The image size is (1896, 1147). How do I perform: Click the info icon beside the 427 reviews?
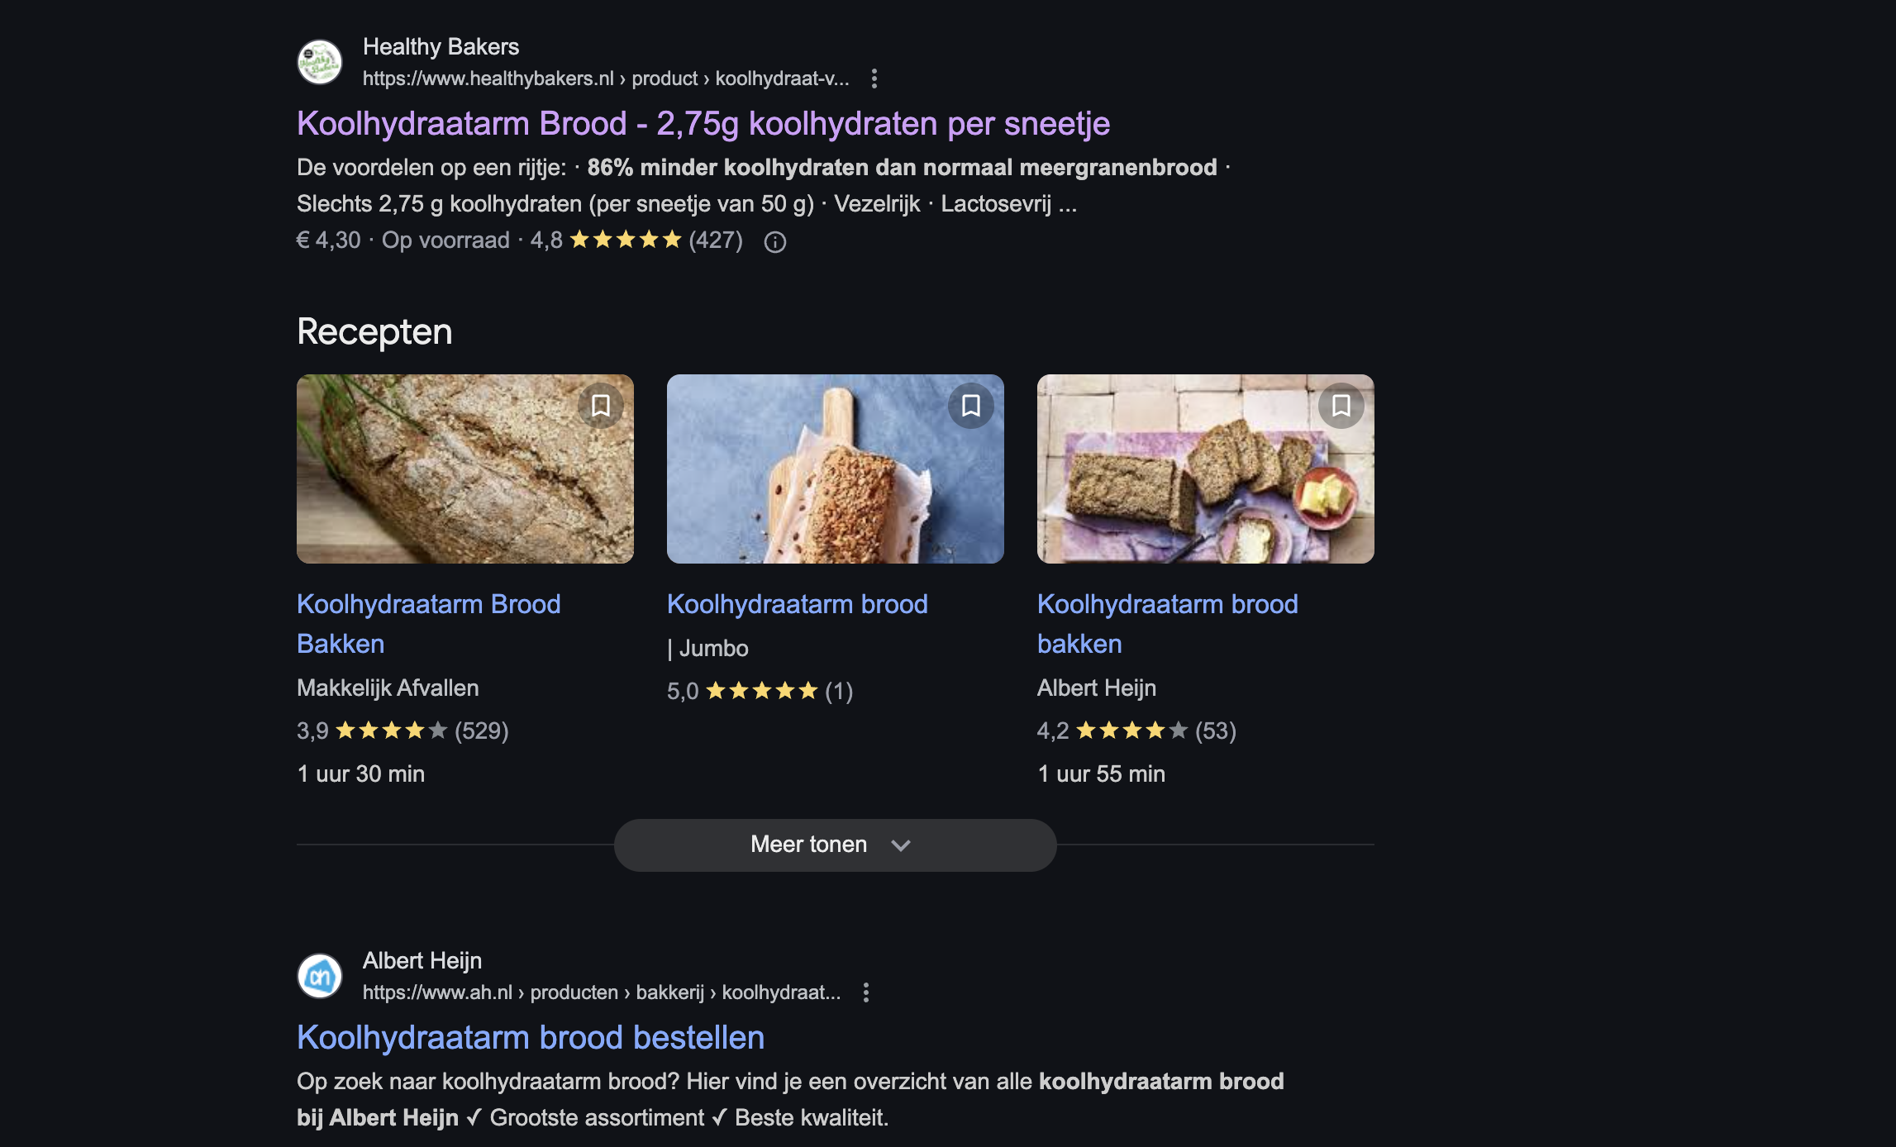(774, 242)
